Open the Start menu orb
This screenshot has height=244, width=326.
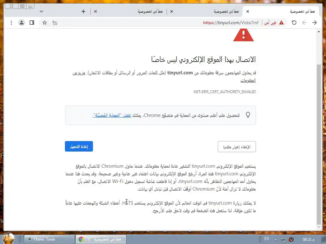coord(9,238)
